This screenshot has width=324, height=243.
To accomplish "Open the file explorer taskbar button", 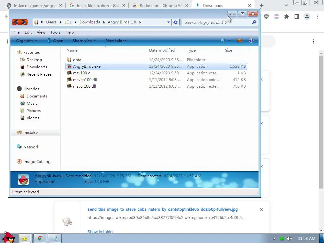I will (25, 239).
